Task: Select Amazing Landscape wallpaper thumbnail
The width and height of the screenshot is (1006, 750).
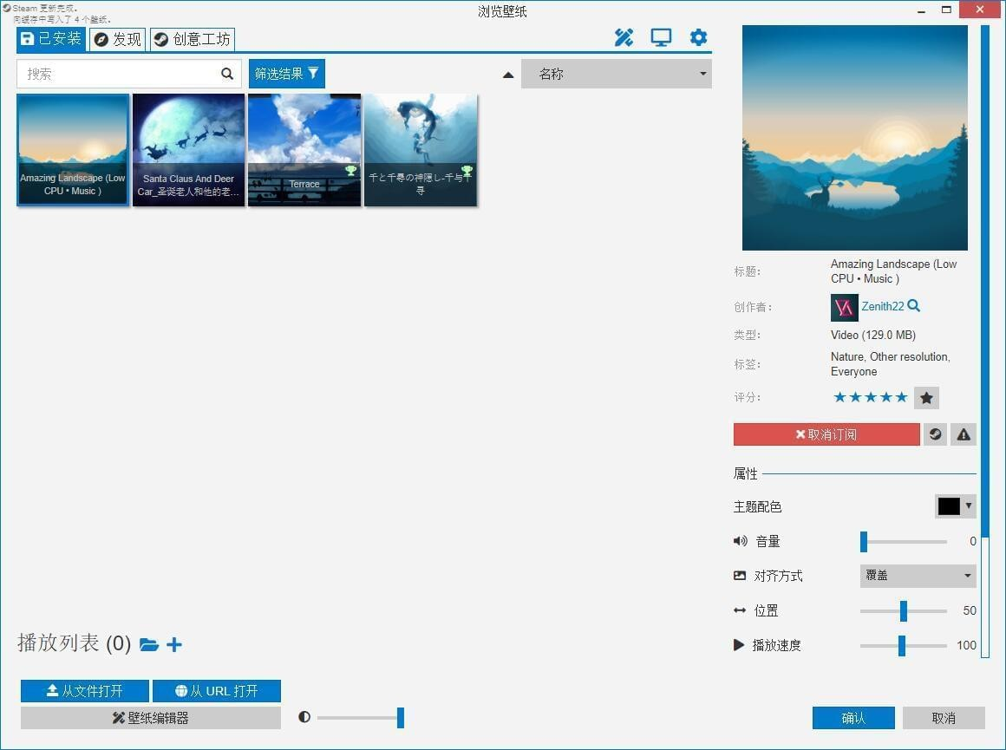Action: coord(73,149)
